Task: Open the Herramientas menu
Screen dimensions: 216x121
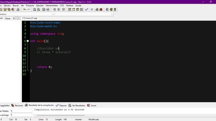Action: tap(52, 5)
